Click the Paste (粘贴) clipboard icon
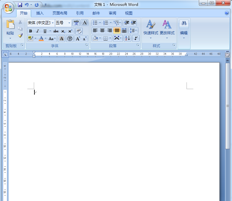 (x=10, y=24)
